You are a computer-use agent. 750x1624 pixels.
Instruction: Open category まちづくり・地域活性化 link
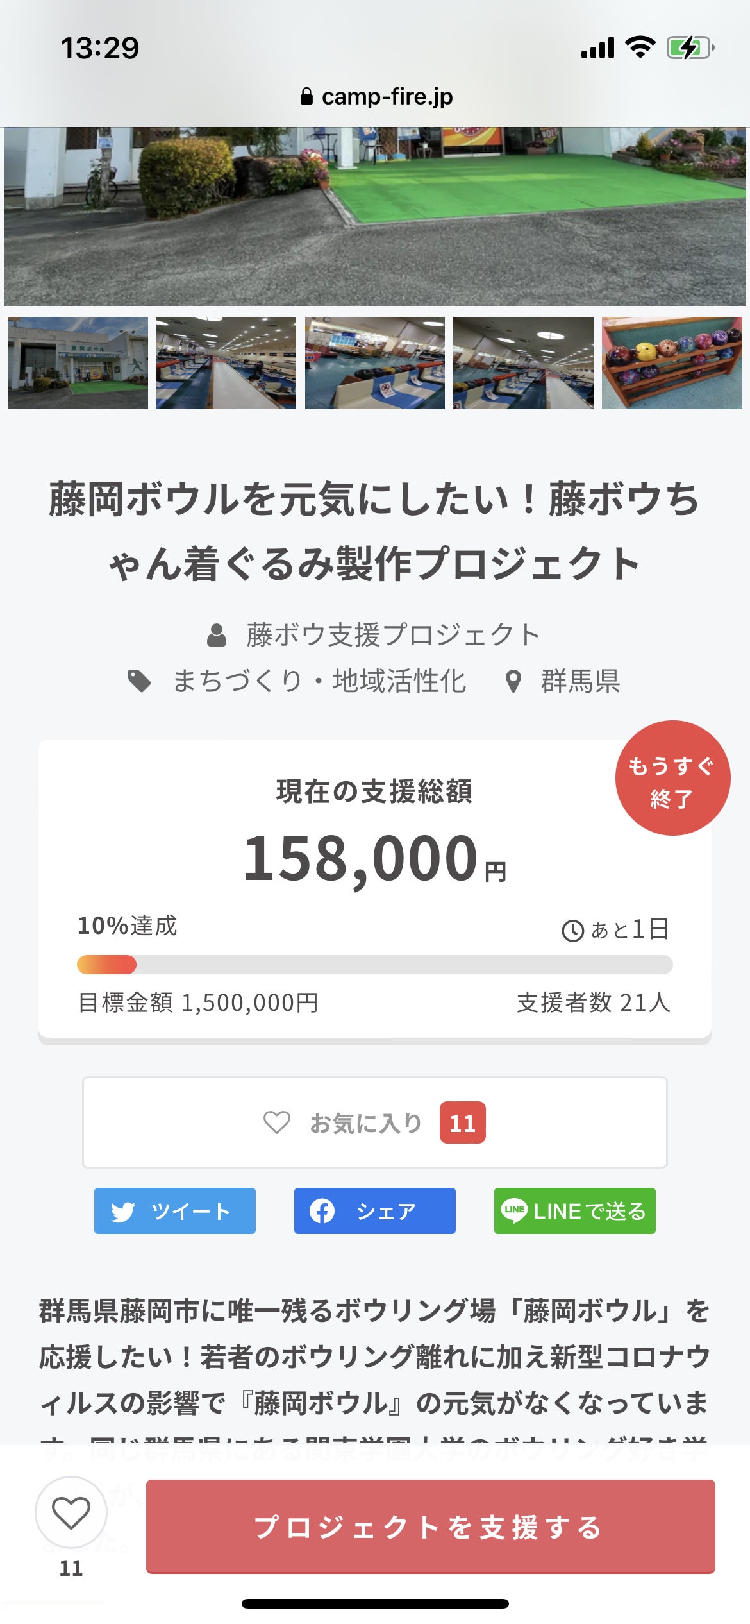pyautogui.click(x=319, y=681)
